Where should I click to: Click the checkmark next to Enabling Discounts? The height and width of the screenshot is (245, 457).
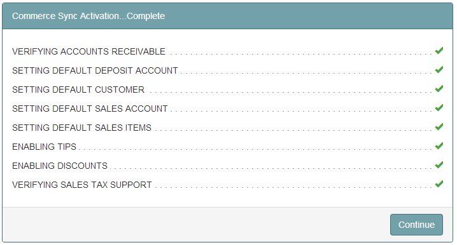(x=439, y=165)
